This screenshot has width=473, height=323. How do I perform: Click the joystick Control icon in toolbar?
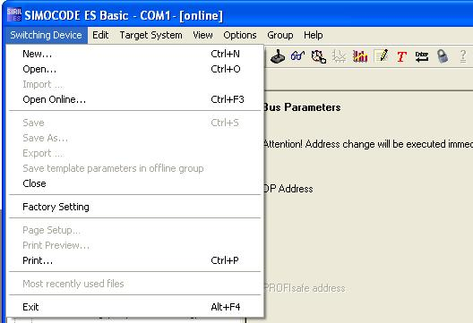pyautogui.click(x=278, y=56)
